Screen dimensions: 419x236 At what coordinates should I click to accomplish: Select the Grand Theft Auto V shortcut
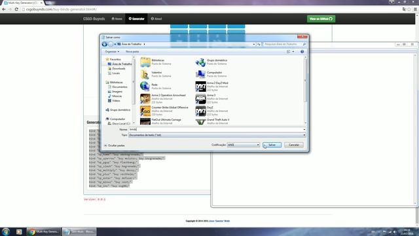200,121
